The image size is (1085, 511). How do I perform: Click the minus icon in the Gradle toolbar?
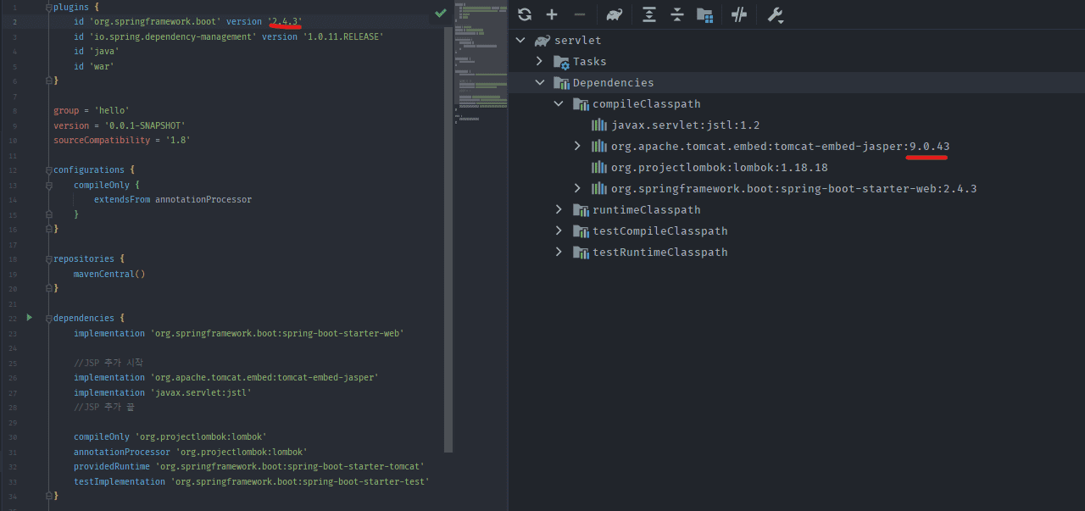579,14
